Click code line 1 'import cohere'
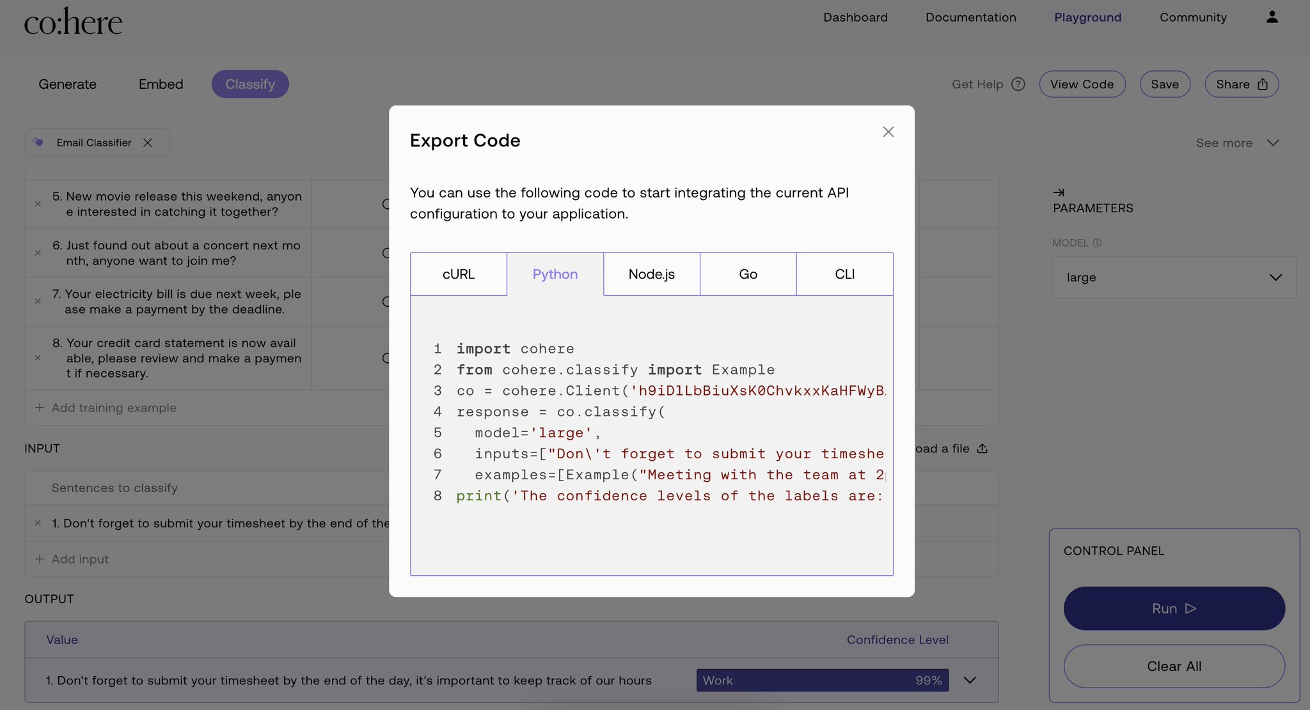 [515, 349]
